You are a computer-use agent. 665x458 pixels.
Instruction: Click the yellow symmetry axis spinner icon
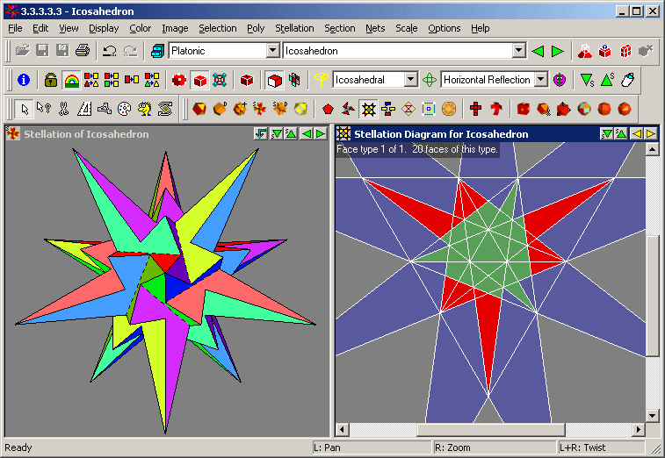[x=321, y=80]
